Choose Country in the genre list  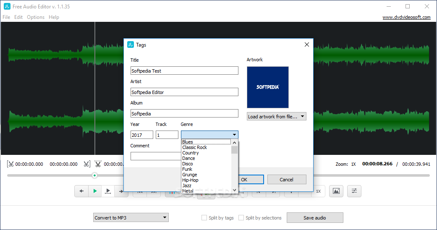click(x=206, y=153)
